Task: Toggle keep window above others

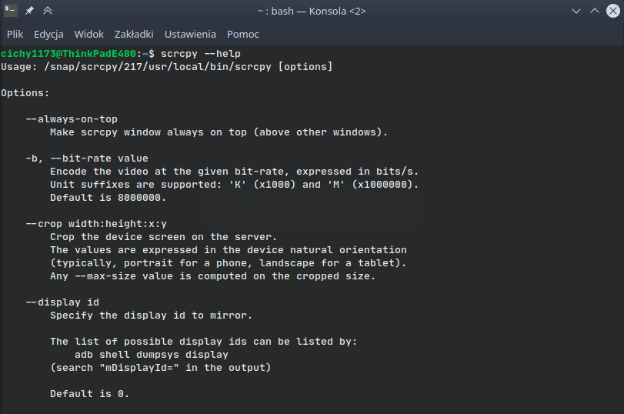Action: (48, 12)
